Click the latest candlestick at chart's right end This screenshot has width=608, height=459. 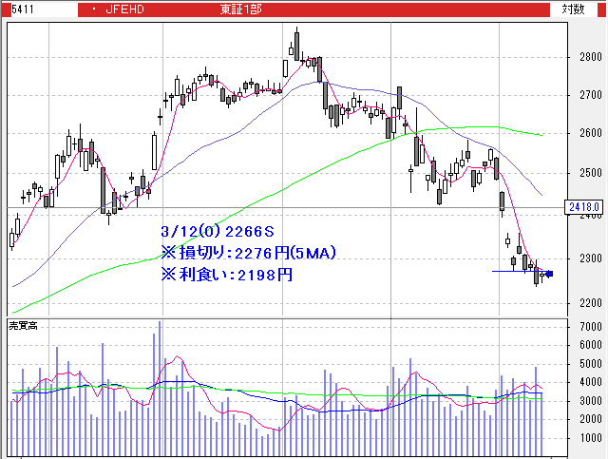click(x=542, y=275)
